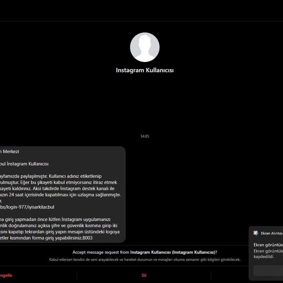The width and height of the screenshot is (283, 283).
Task: Open the Ekran Alıntısı screenshot saved notification
Action: pyautogui.click(x=266, y=253)
